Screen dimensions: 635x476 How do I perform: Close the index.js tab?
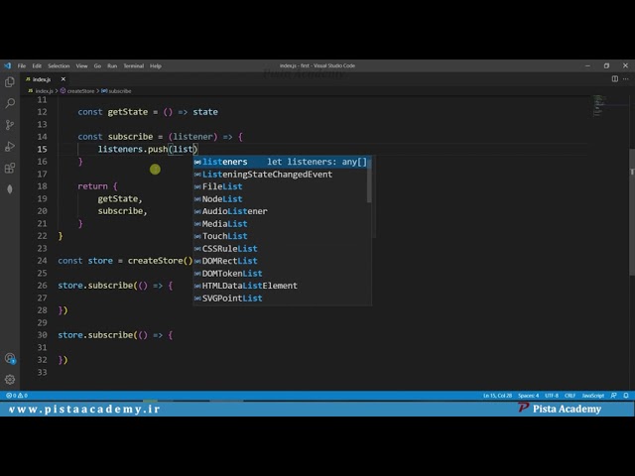click(63, 79)
